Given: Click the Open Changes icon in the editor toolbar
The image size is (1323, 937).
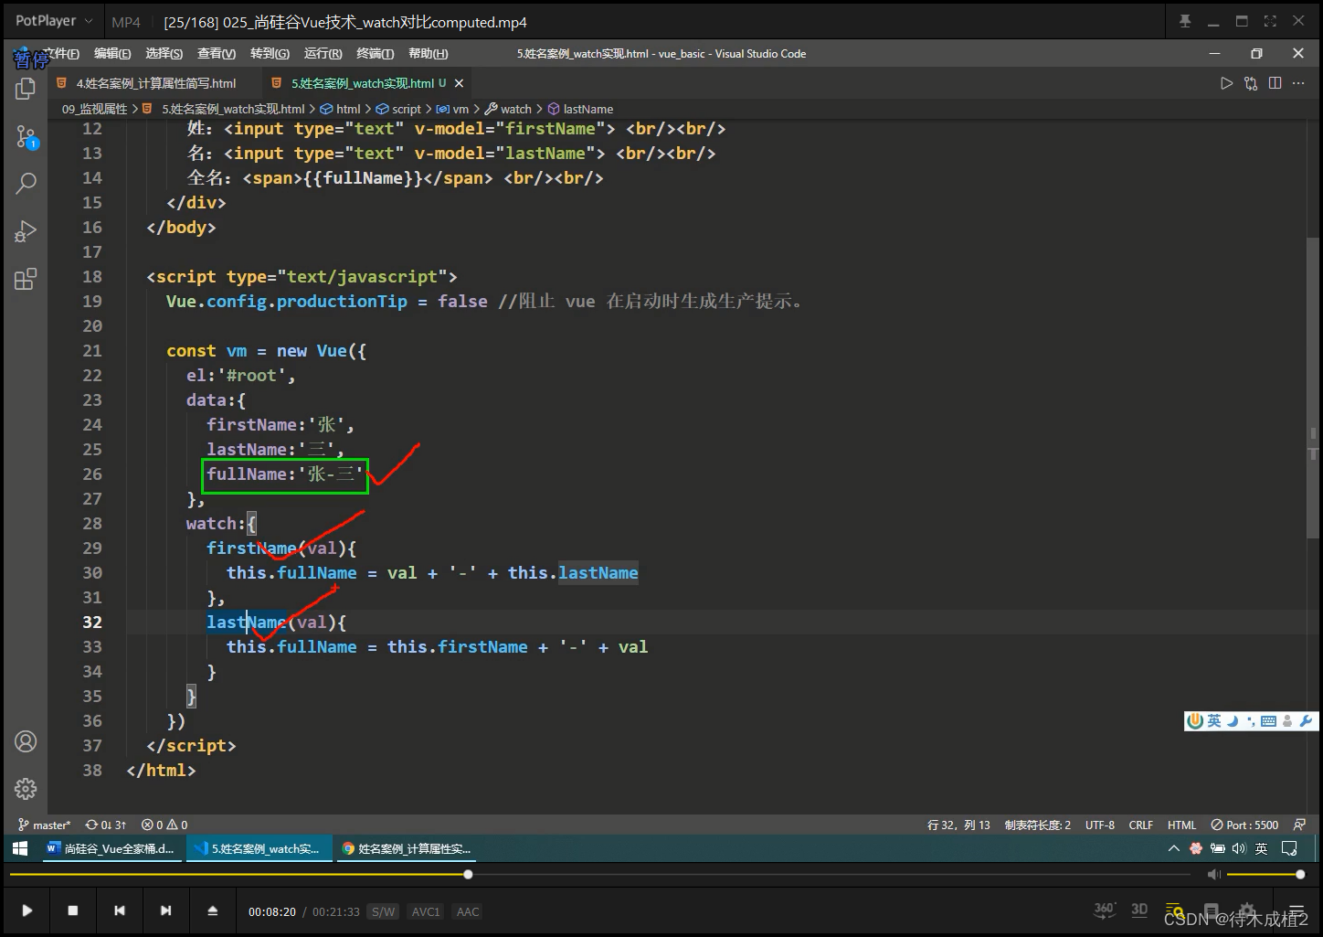Looking at the screenshot, I should tap(1251, 83).
